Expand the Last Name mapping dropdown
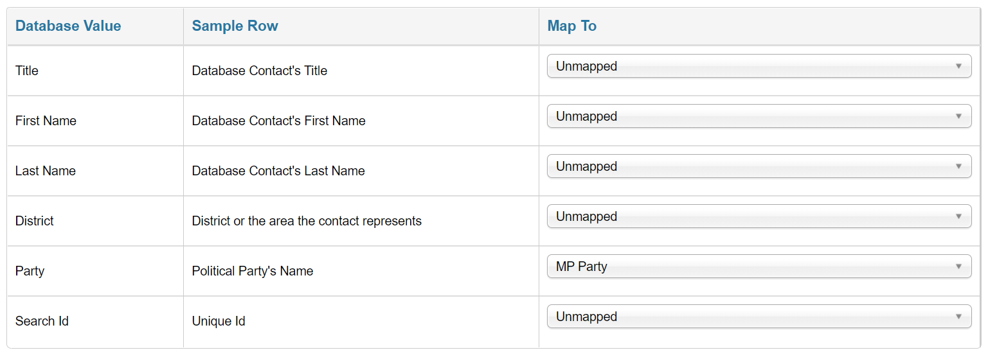 759,166
